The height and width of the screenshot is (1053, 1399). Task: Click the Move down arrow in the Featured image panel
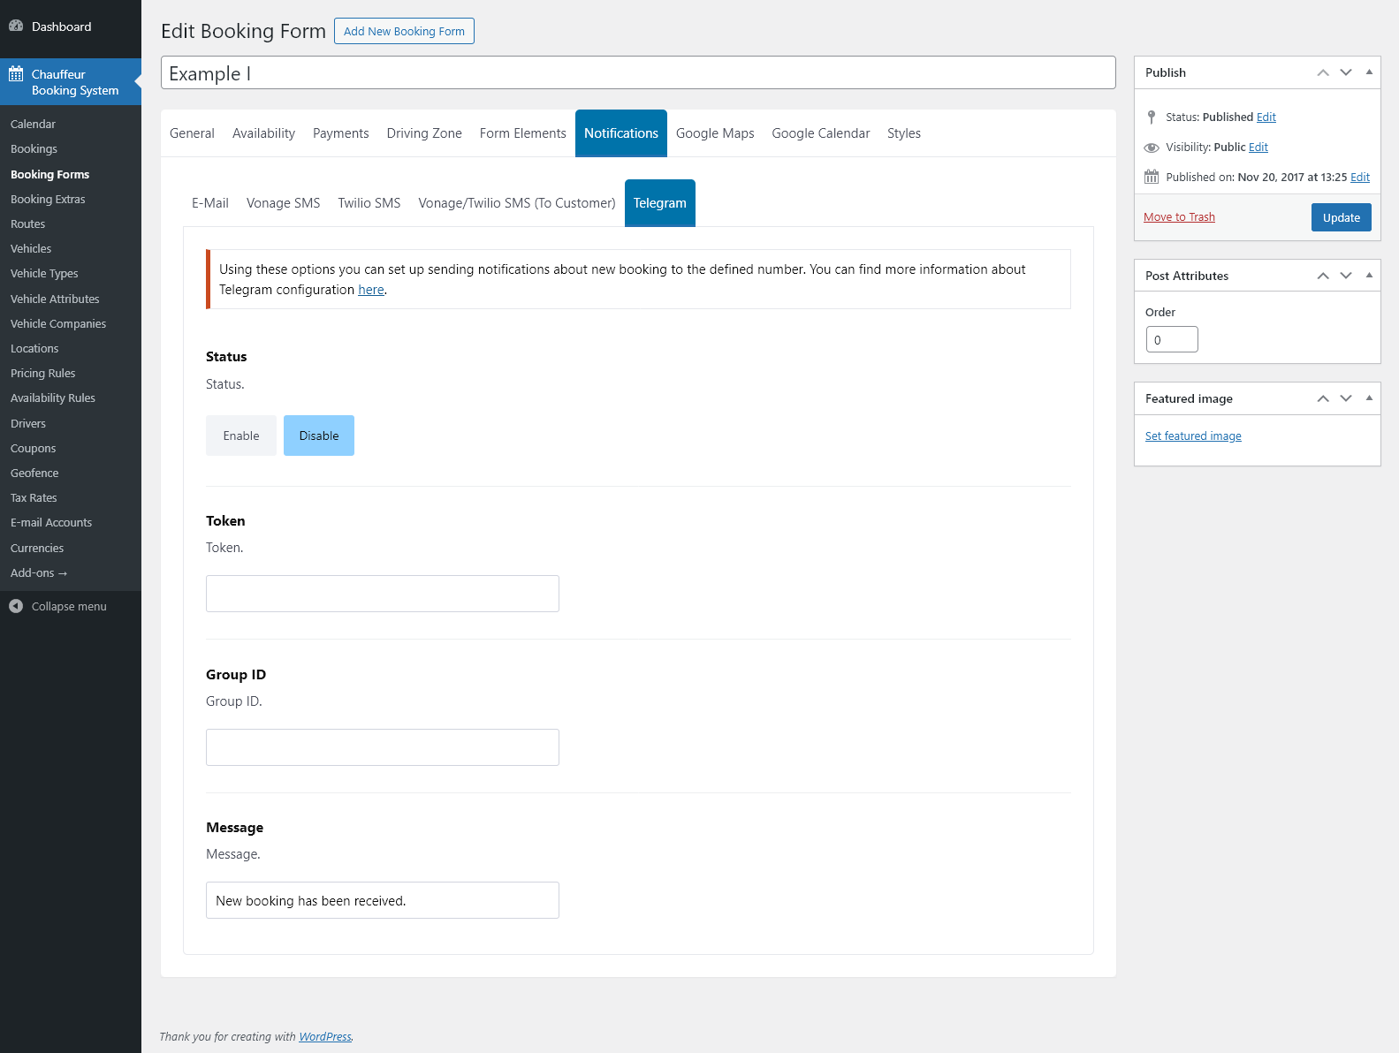(x=1346, y=398)
